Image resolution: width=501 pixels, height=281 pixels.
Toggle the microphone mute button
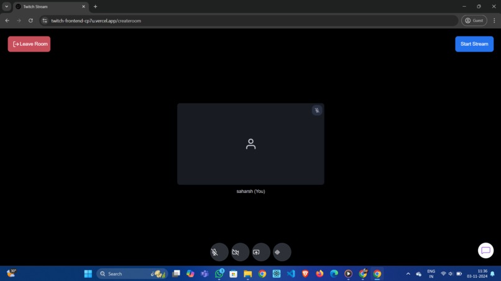(219, 252)
